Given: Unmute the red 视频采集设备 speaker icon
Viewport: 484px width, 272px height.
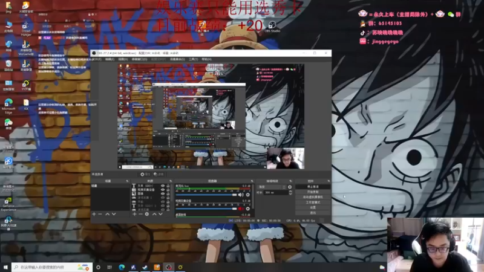Looking at the screenshot, I should pos(241,209).
